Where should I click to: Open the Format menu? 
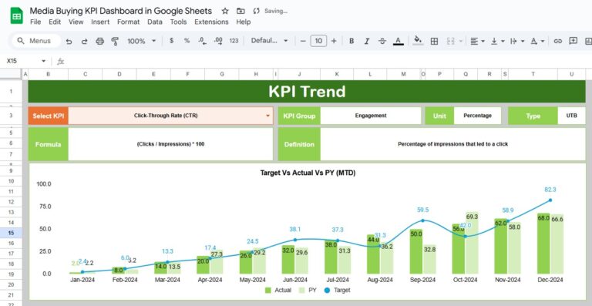pyautogui.click(x=129, y=22)
